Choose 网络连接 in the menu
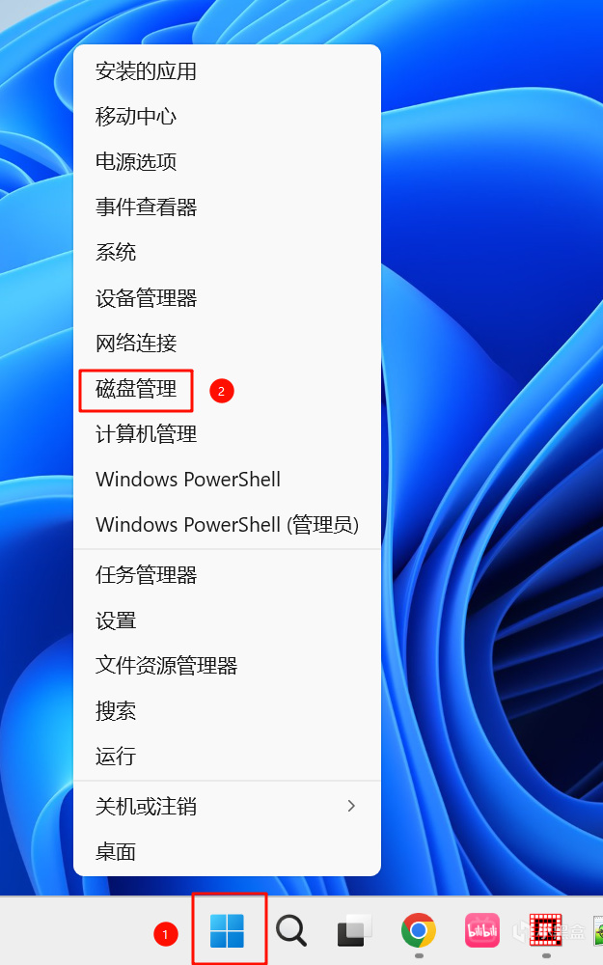This screenshot has width=603, height=965. pyautogui.click(x=136, y=343)
